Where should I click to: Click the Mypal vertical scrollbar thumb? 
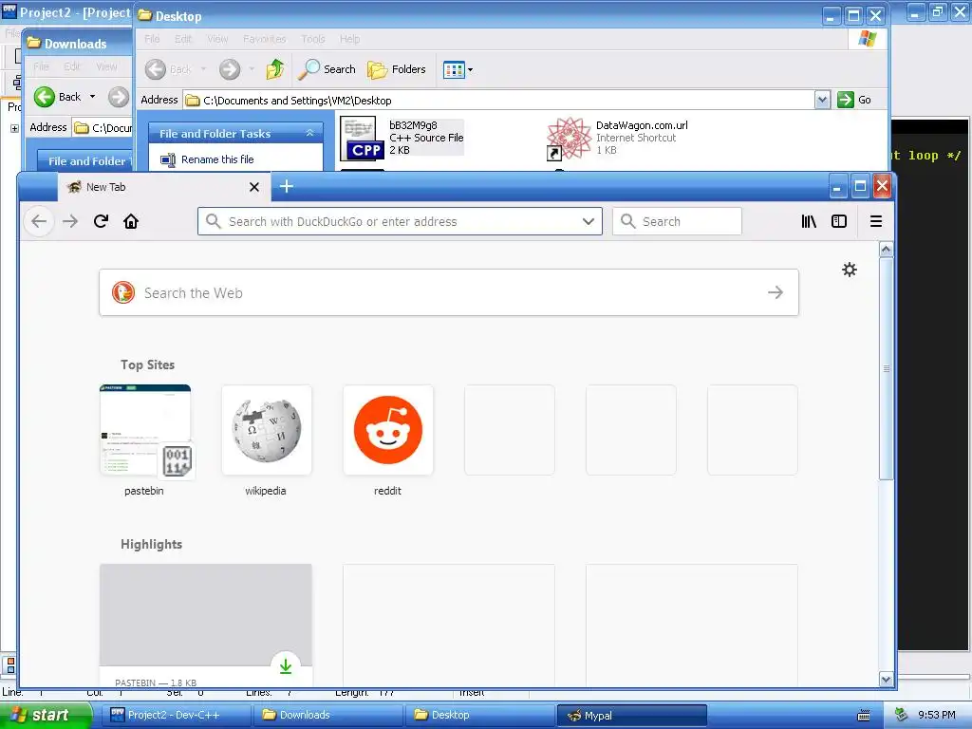click(x=887, y=368)
